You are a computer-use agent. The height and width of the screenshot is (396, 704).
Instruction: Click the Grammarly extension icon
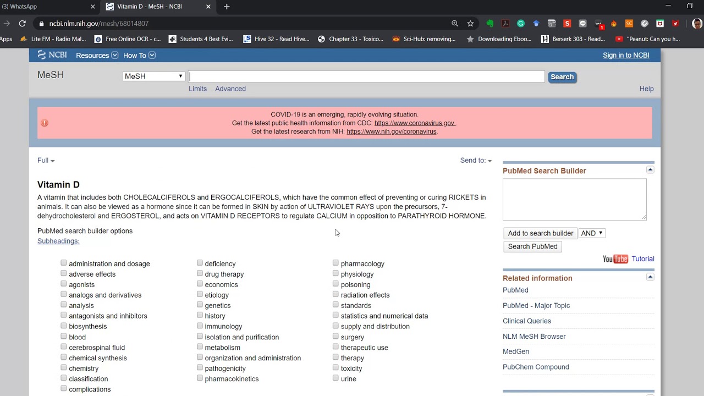click(x=521, y=24)
